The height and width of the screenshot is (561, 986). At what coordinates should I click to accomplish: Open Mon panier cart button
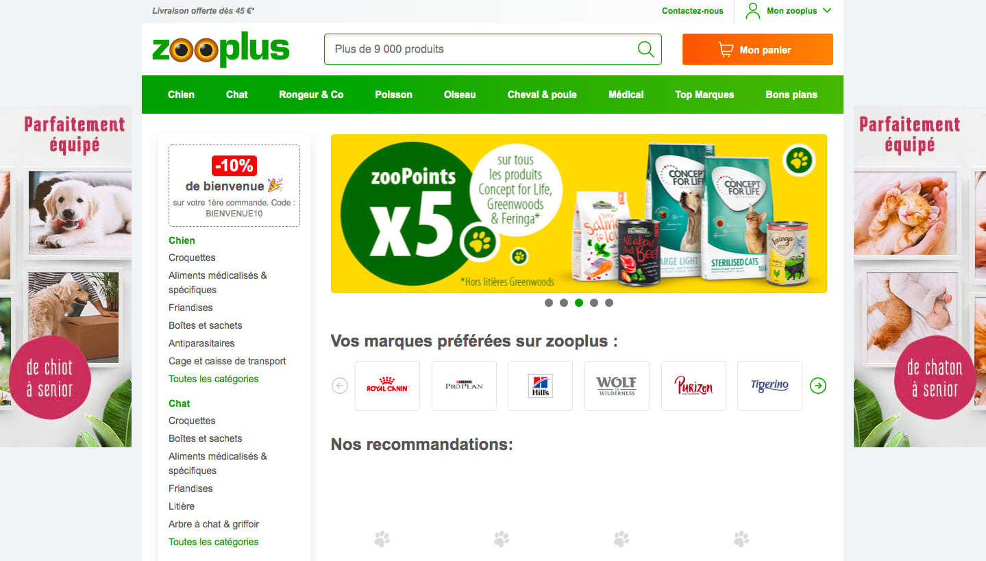pyautogui.click(x=758, y=49)
